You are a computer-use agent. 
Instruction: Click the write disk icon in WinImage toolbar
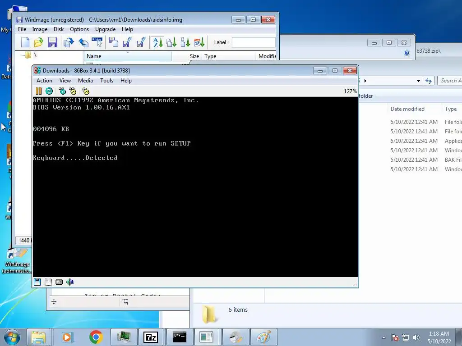(x=127, y=42)
